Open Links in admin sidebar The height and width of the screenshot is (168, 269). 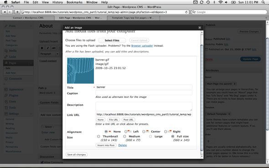tap(12, 57)
